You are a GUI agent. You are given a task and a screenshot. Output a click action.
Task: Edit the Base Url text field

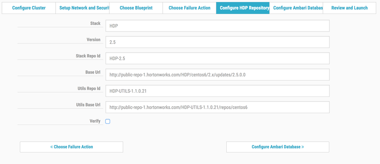pyautogui.click(x=217, y=75)
